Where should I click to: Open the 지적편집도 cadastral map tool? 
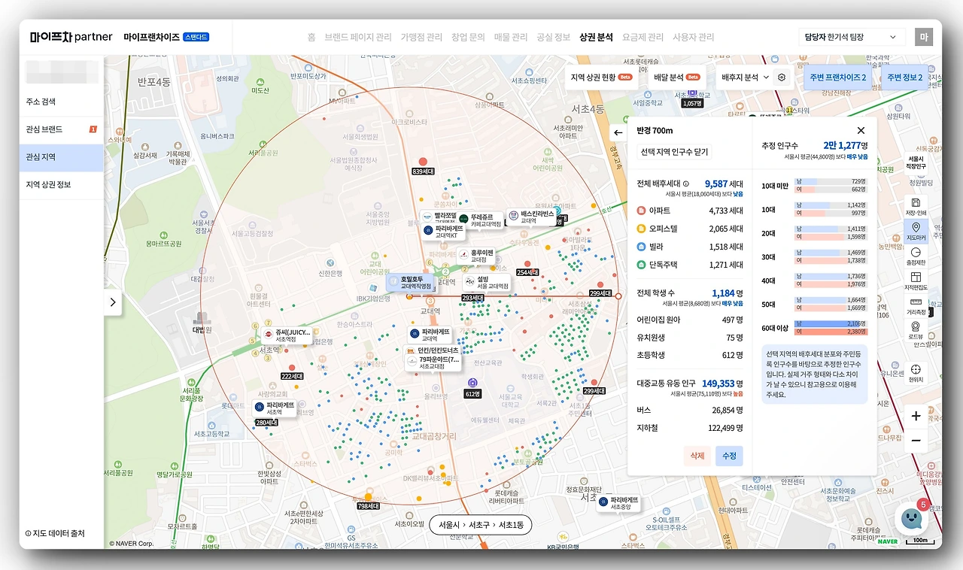pyautogui.click(x=916, y=280)
